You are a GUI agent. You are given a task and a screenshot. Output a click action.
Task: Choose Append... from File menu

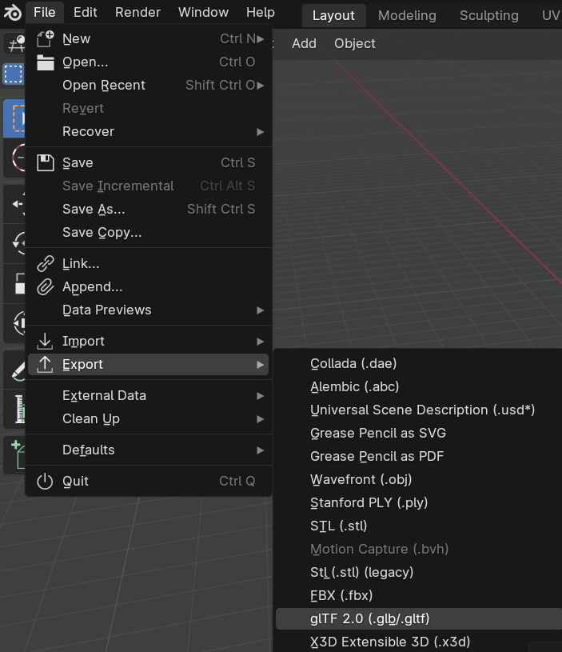(x=148, y=287)
